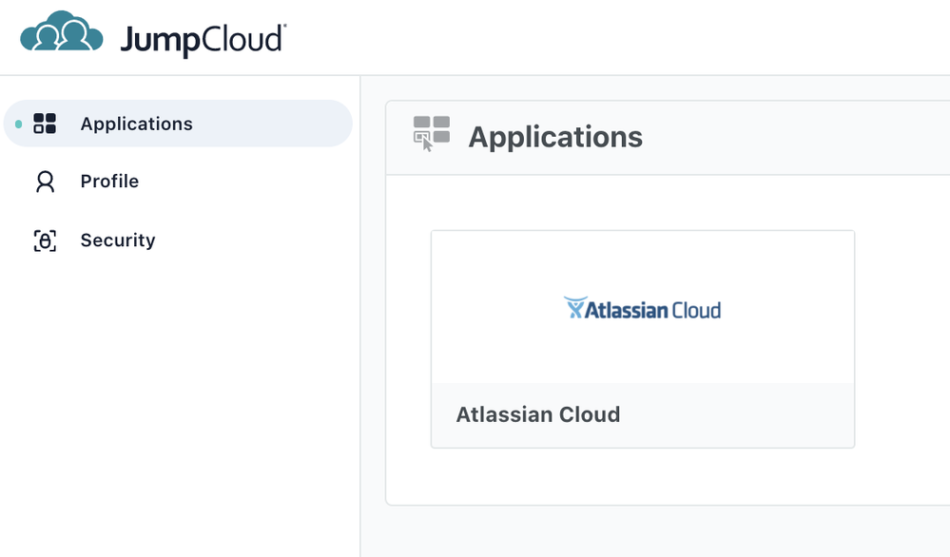Click the Applications panel header bar
This screenshot has width=950, height=557.
pos(668,138)
